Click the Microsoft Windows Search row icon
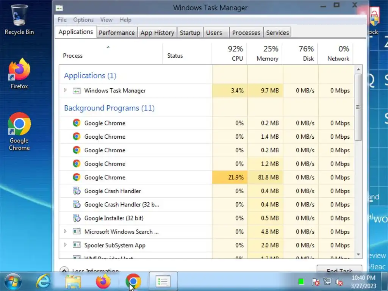388x291 pixels. pyautogui.click(x=77, y=232)
